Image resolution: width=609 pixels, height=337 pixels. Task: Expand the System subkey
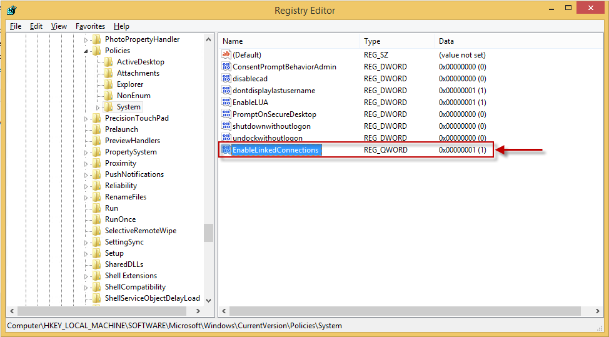coord(98,108)
